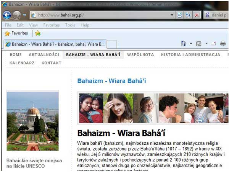Click the Refresh page icon
Viewport: 229px width, 172px height.
tap(188, 15)
